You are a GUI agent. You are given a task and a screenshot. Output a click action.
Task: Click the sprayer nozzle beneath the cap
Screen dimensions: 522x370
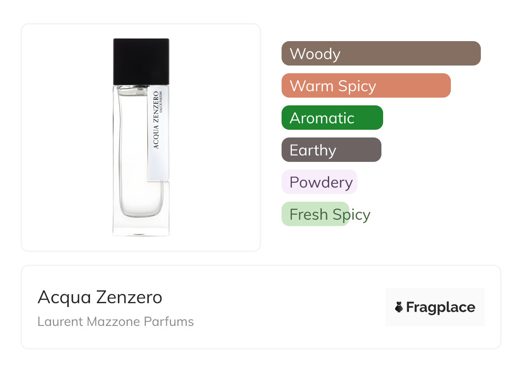click(136, 89)
